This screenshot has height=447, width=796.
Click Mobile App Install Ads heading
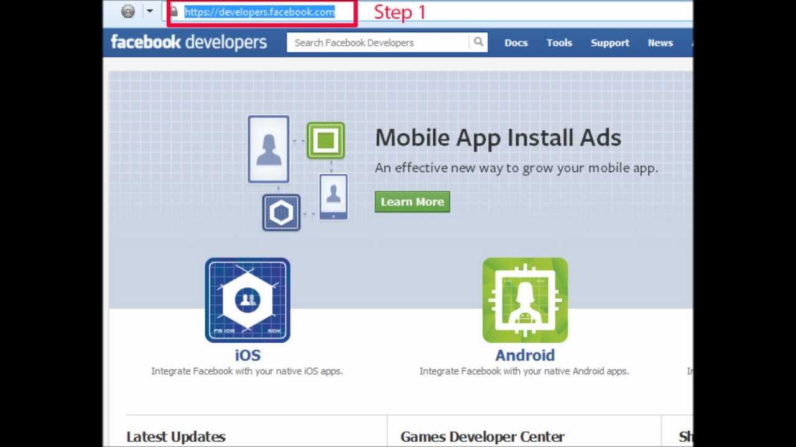tap(498, 138)
